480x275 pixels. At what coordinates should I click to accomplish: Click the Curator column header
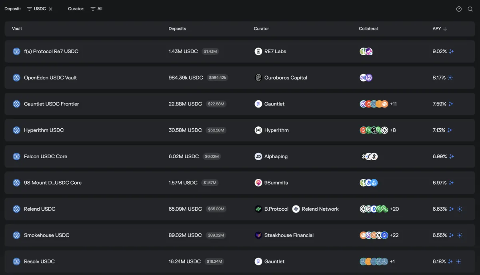(261, 29)
